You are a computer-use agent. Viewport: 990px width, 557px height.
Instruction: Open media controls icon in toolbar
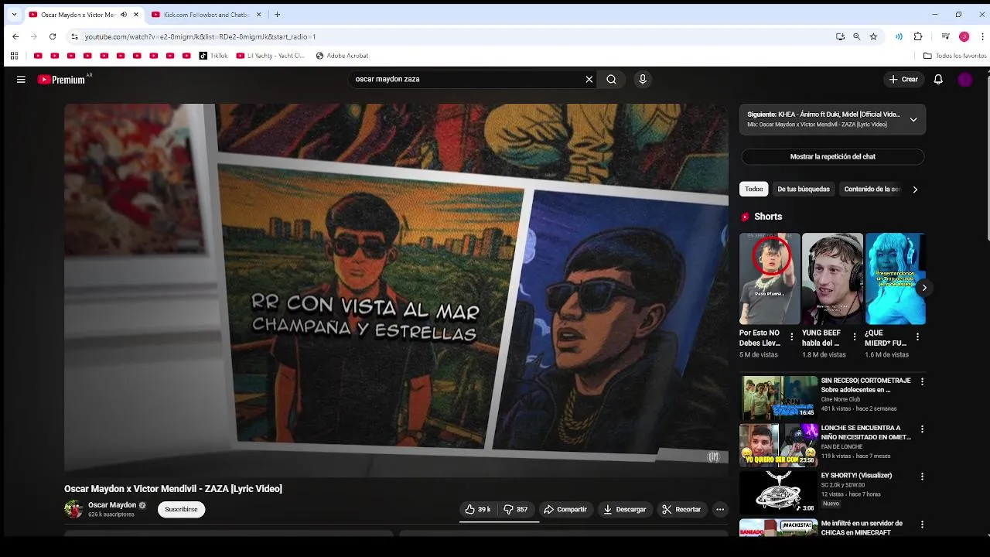(x=945, y=36)
